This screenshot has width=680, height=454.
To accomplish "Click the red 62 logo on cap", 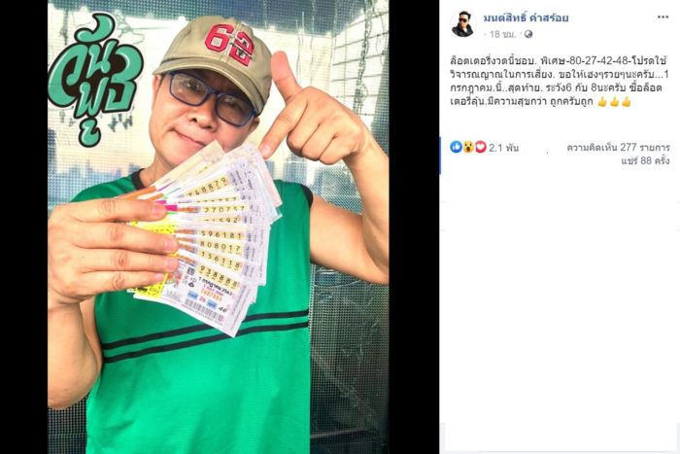I will (228, 44).
